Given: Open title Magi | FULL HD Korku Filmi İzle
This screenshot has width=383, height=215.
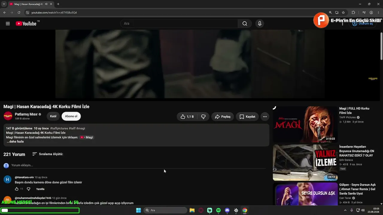Looking at the screenshot, I should pos(354,111).
